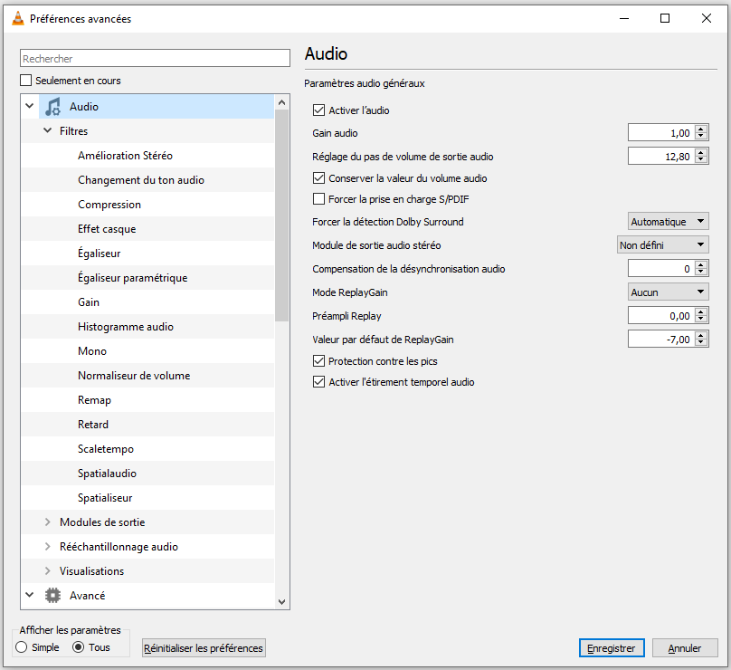Click the Enregistrer button
Image resolution: width=731 pixels, height=670 pixels.
[x=612, y=648]
